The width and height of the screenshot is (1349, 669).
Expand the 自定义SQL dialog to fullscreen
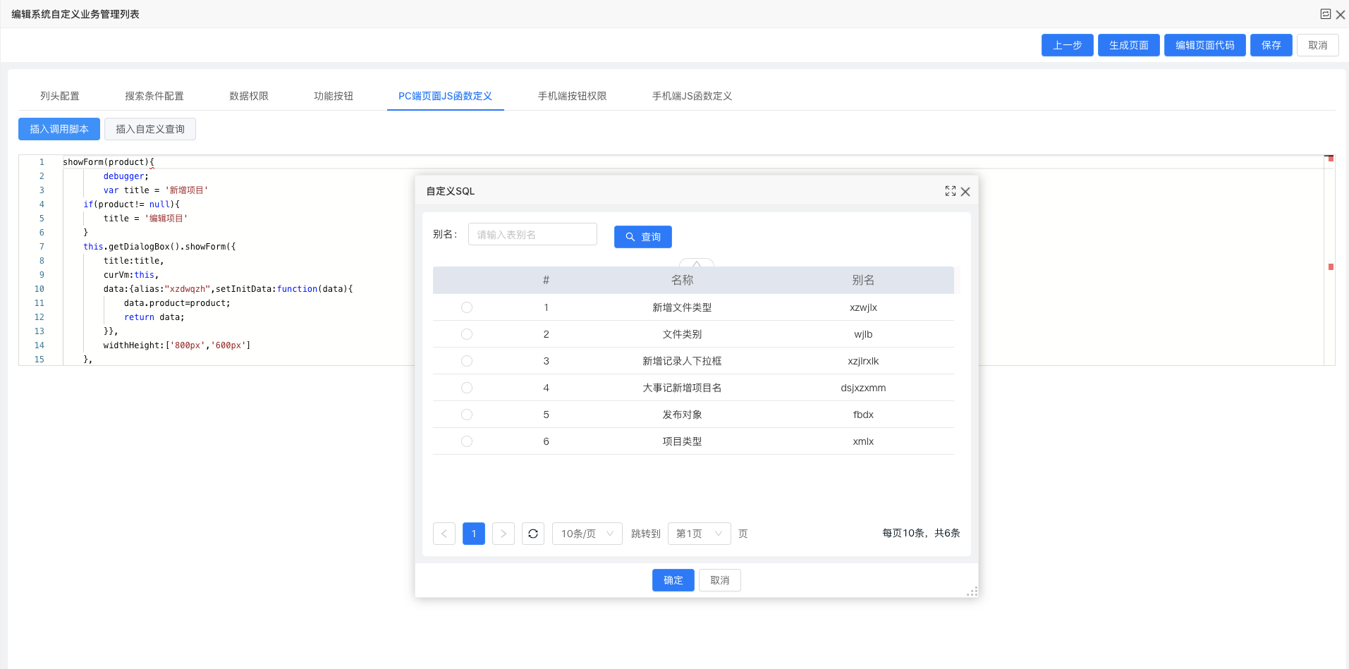click(950, 191)
